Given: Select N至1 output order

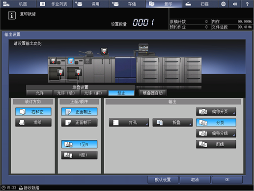Looking at the screenshot, I should [x=79, y=155].
